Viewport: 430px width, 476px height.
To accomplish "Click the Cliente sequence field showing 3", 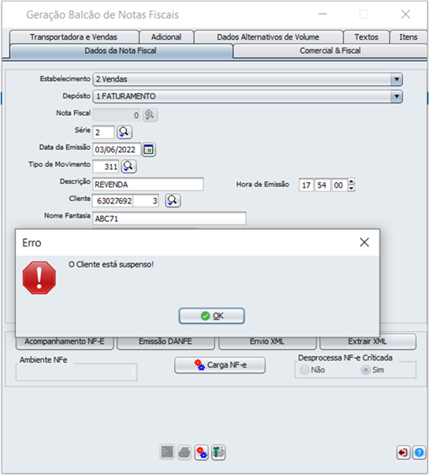I will click(146, 201).
